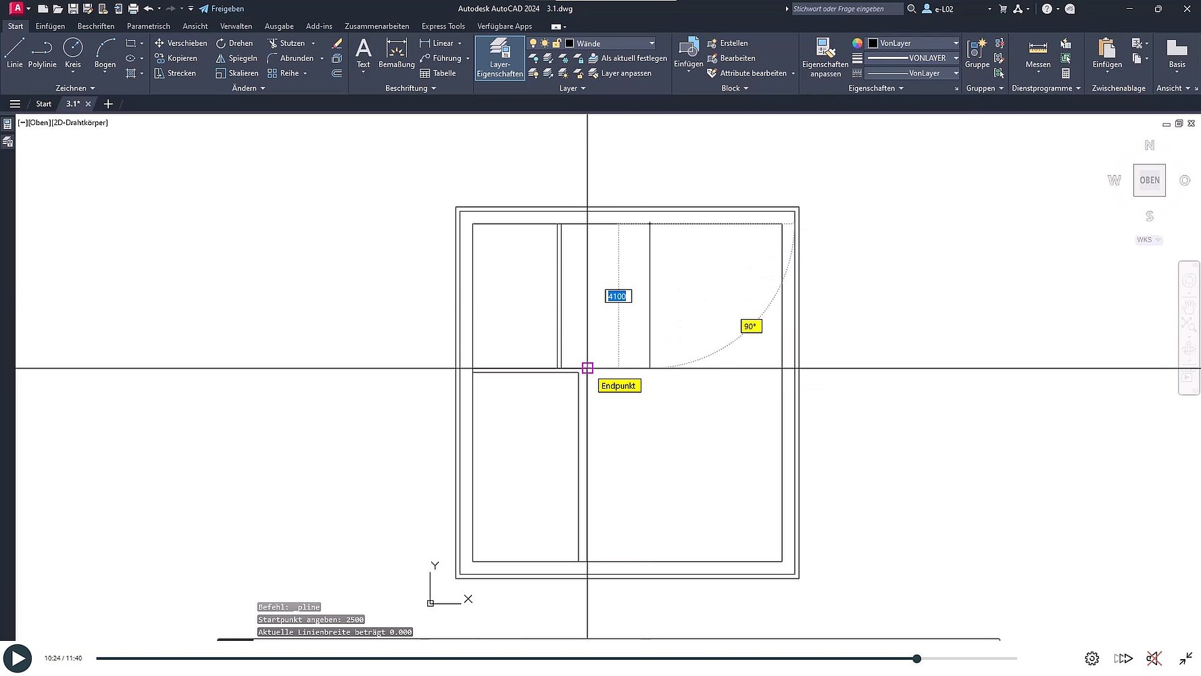Image resolution: width=1201 pixels, height=676 pixels.
Task: Switch to the Einfügen ribbon tab
Action: coord(50,26)
